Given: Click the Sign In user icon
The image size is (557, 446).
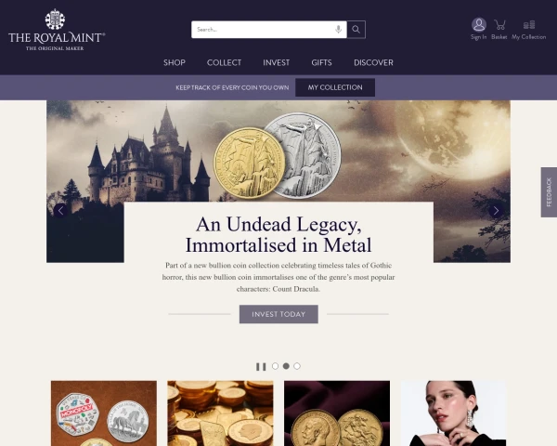Looking at the screenshot, I should [x=478, y=25].
